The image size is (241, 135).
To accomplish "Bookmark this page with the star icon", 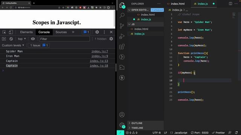I will point(63,7).
